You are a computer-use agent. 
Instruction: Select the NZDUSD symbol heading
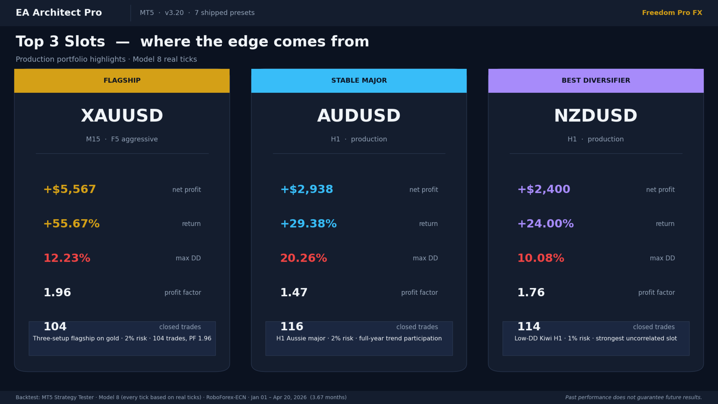pyautogui.click(x=596, y=116)
